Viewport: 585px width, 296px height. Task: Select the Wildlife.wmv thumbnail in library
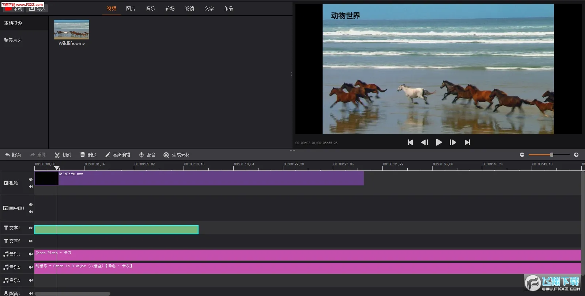pyautogui.click(x=72, y=30)
